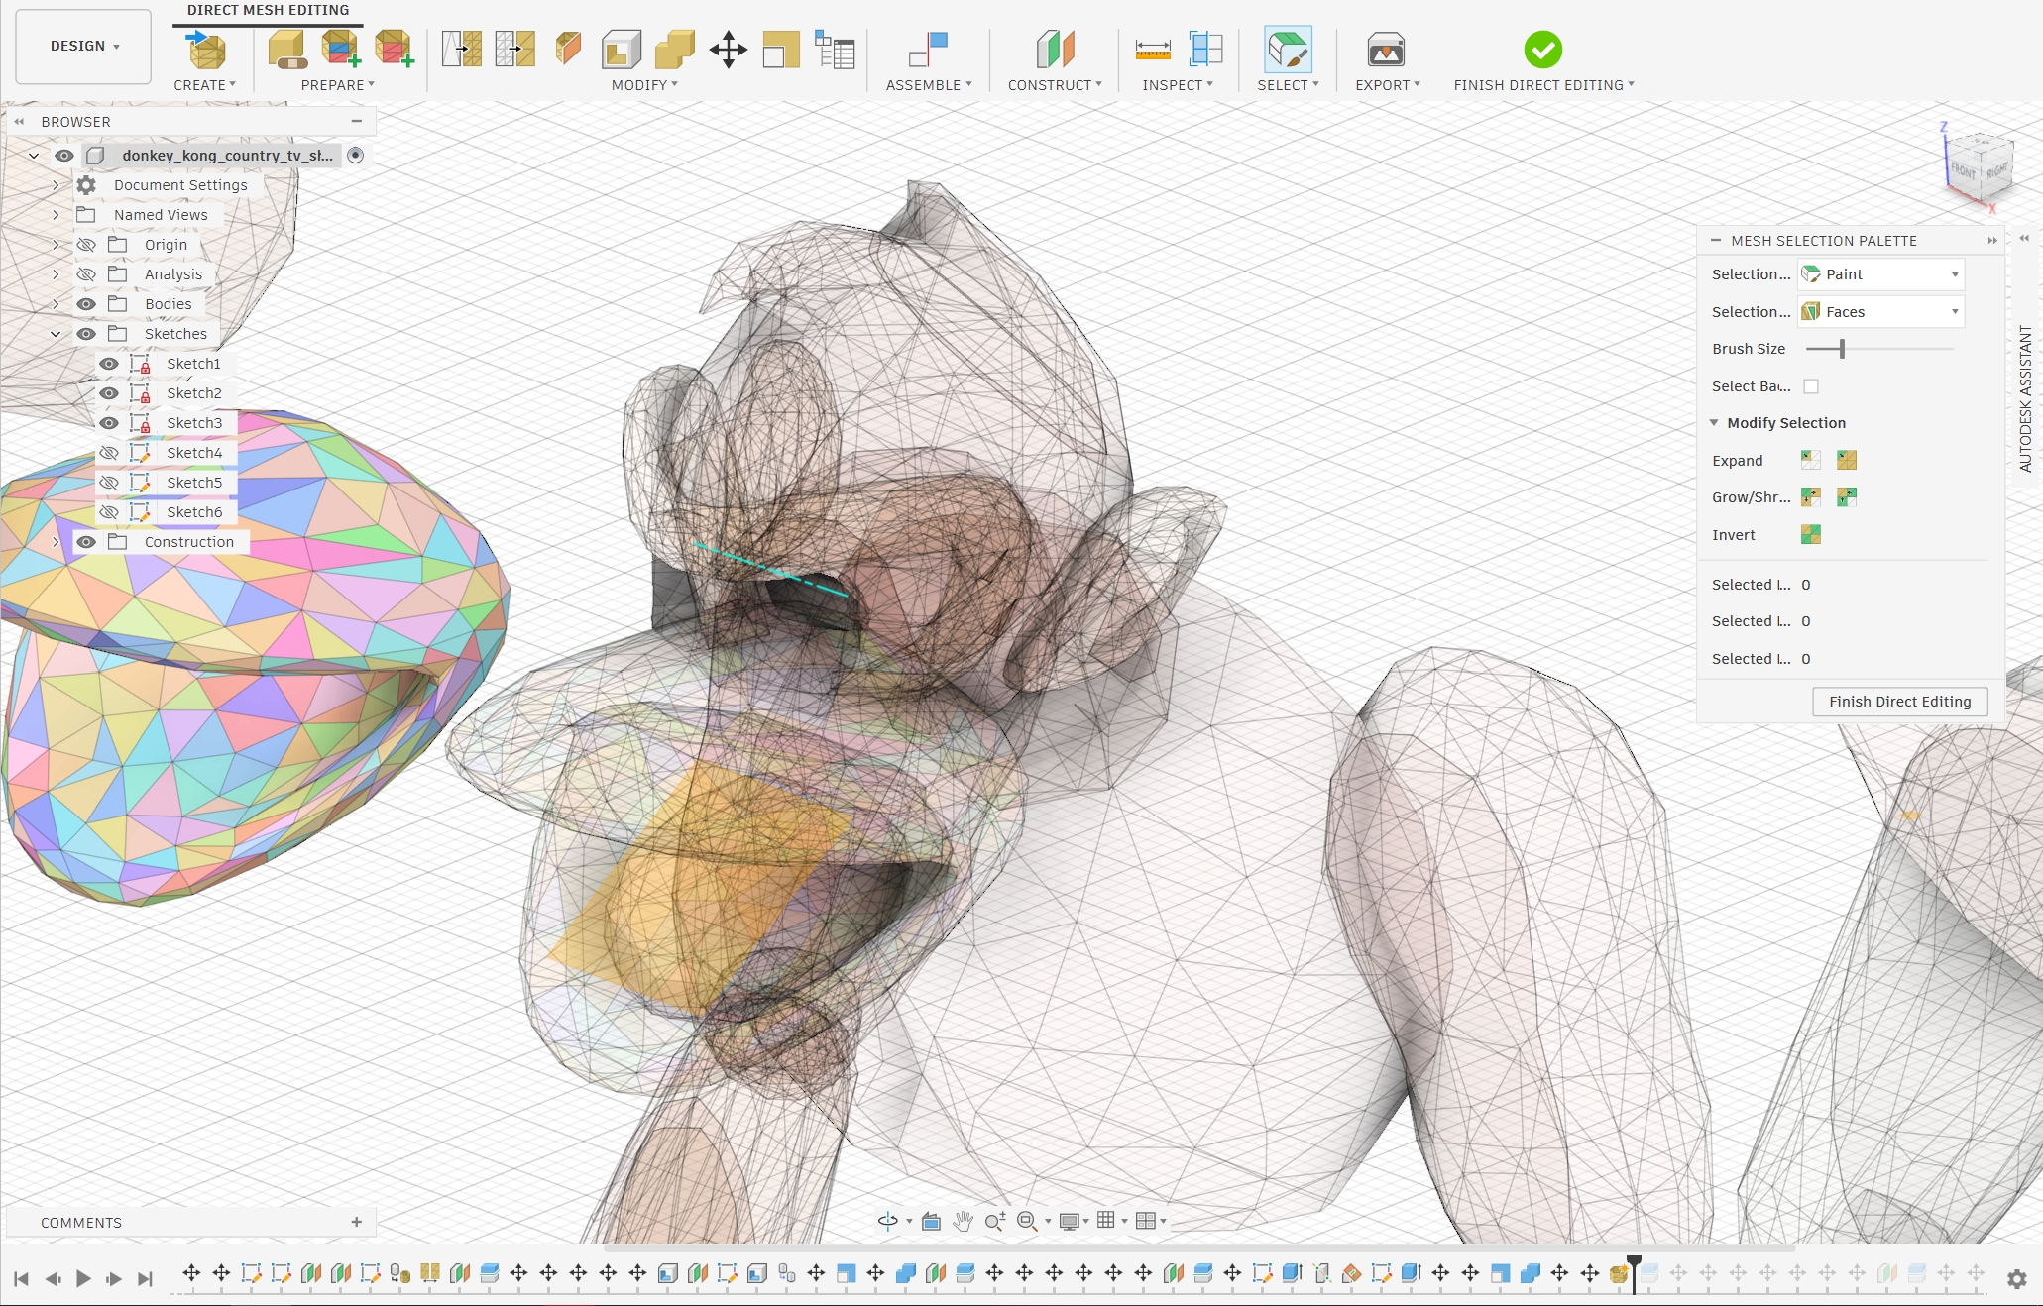This screenshot has height=1306, width=2043.
Task: Click the Section Analysis icon in INSPECT
Action: [x=1206, y=49]
